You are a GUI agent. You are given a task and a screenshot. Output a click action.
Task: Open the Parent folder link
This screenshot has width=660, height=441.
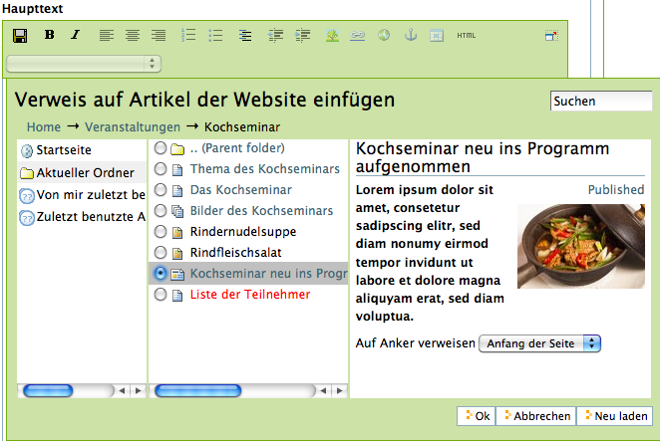coord(237,148)
